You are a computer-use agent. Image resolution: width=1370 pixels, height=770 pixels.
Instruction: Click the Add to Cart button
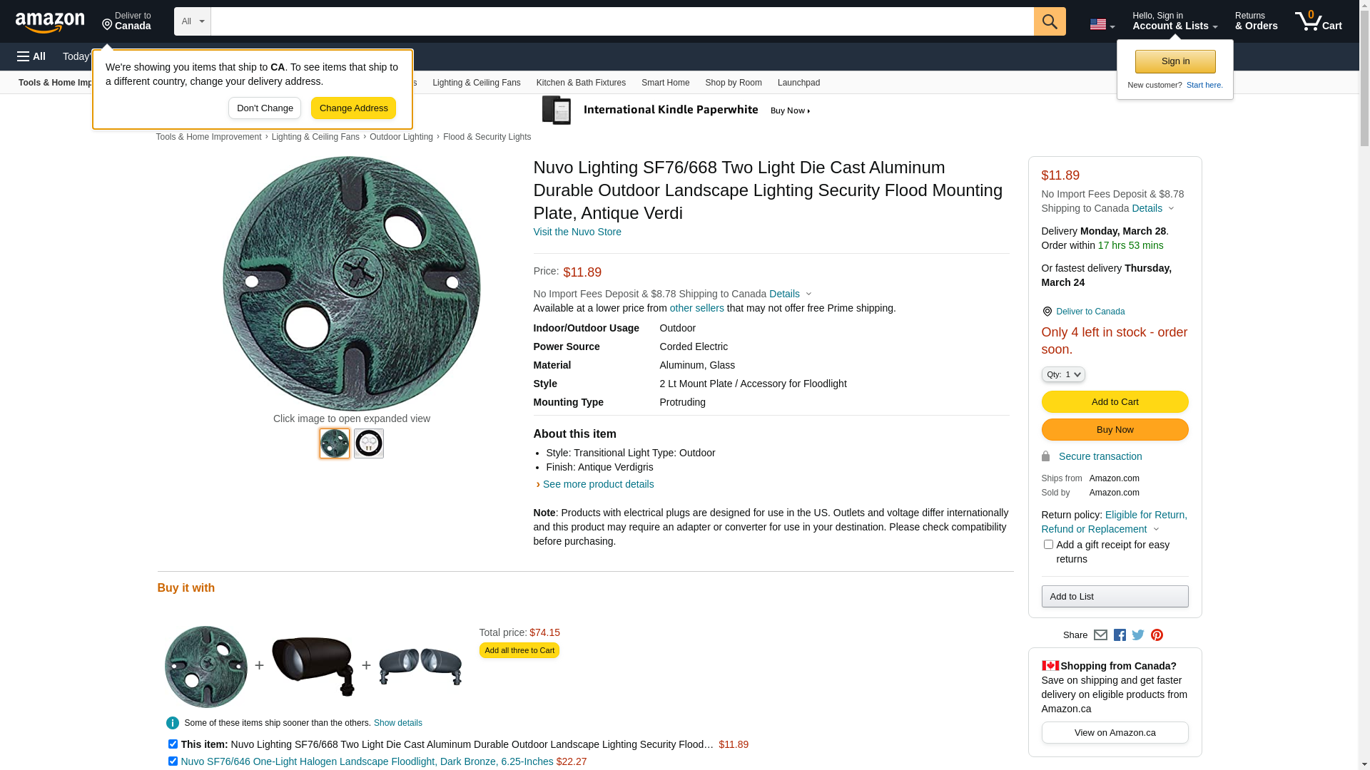click(1115, 401)
